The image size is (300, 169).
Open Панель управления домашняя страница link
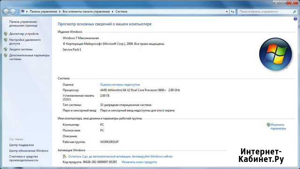[23, 23]
